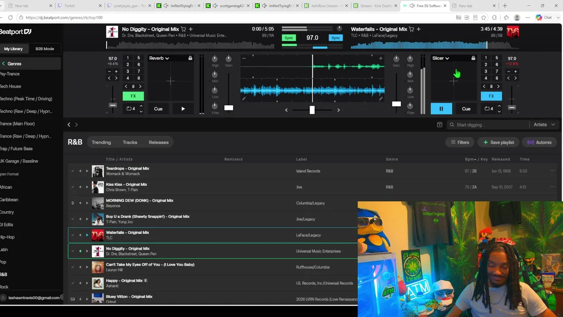This screenshot has height=317, width=563.
Task: Open the Artists search scope dropdown
Action: (x=544, y=125)
